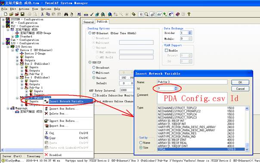Screen dimensions: 260x163
Task: Click the Type list vertical scrollbar
Action: click(247, 129)
